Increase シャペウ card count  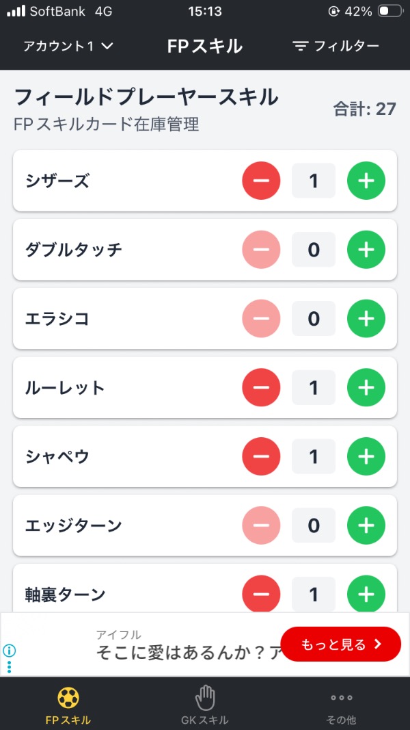pyautogui.click(x=366, y=456)
